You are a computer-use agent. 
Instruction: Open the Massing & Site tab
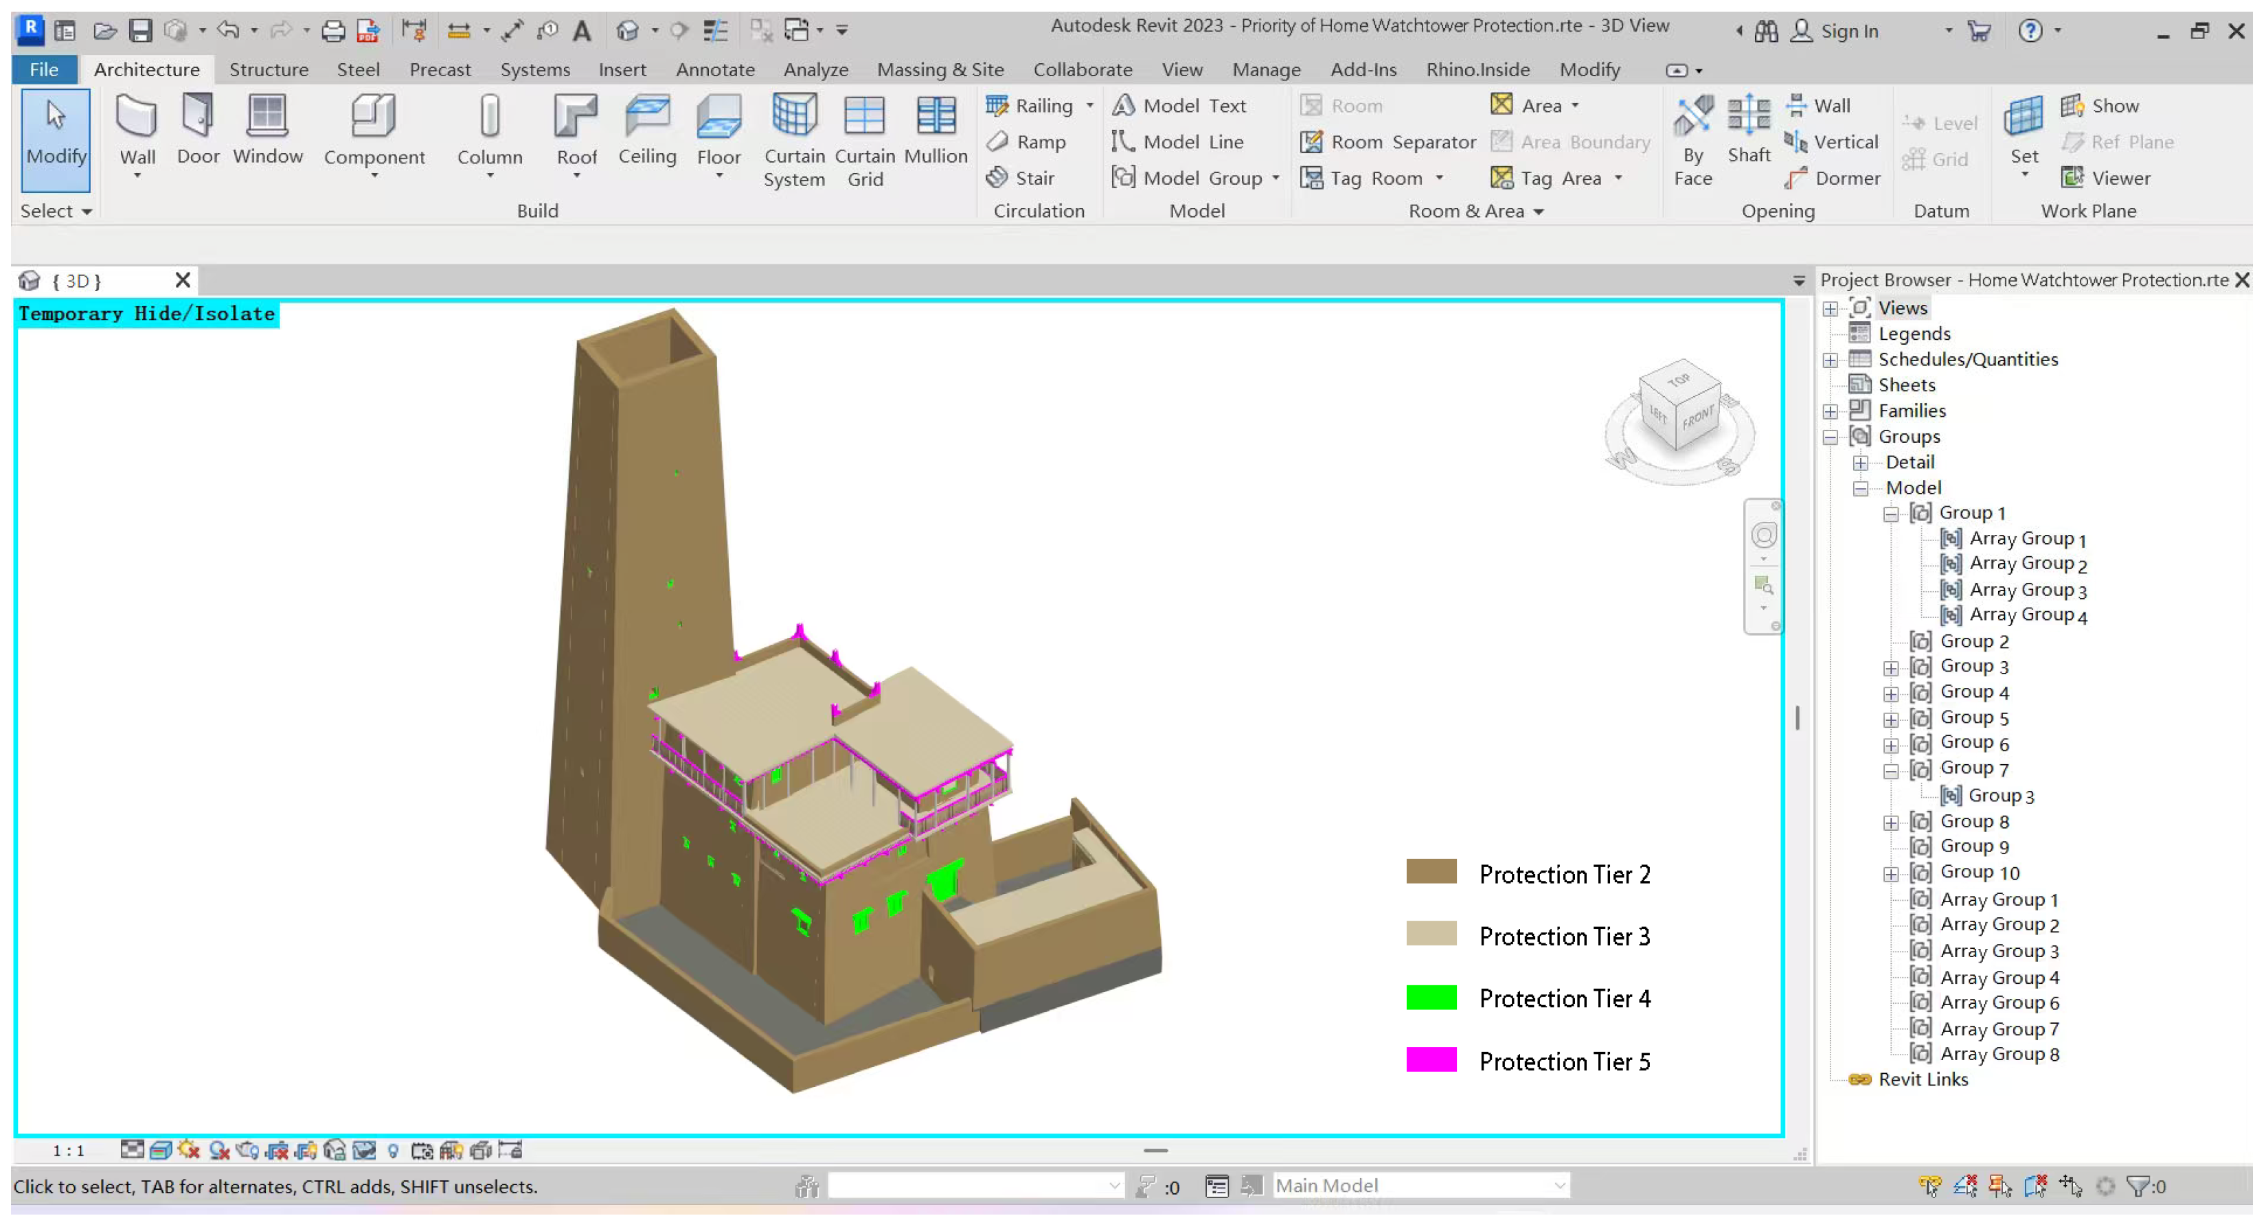[940, 69]
